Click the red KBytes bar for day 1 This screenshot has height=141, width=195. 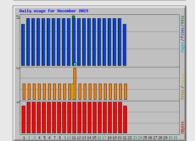pyautogui.click(x=23, y=119)
